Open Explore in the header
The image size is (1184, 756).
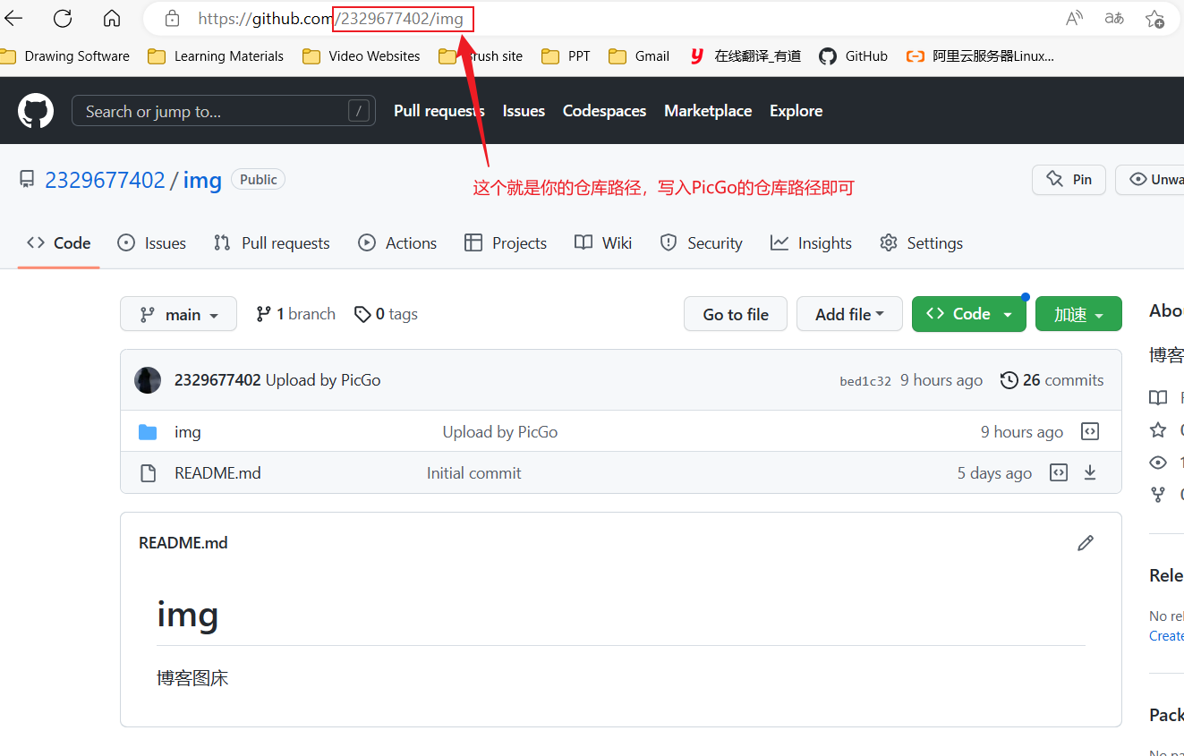796,111
